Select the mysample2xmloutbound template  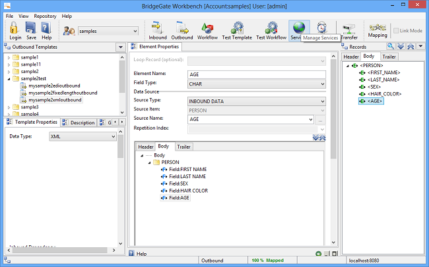click(x=55, y=100)
